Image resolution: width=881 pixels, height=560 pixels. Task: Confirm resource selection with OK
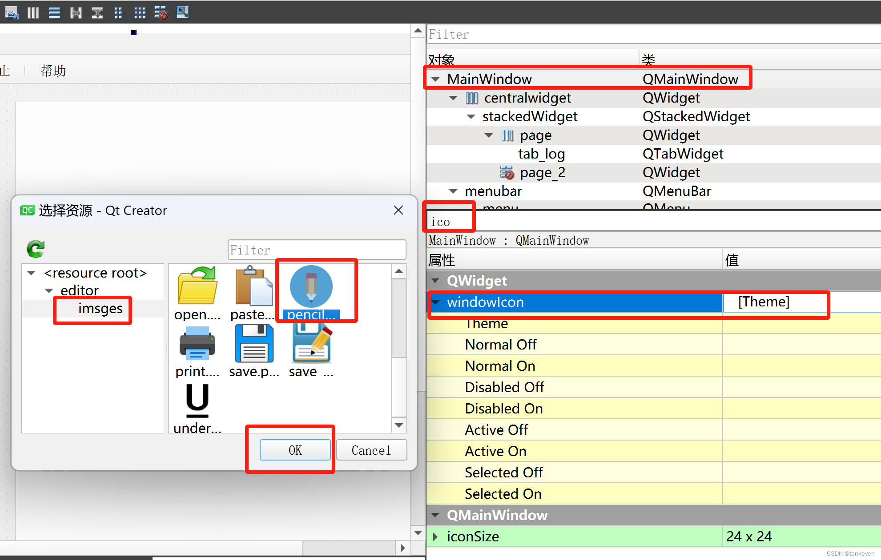(x=295, y=450)
